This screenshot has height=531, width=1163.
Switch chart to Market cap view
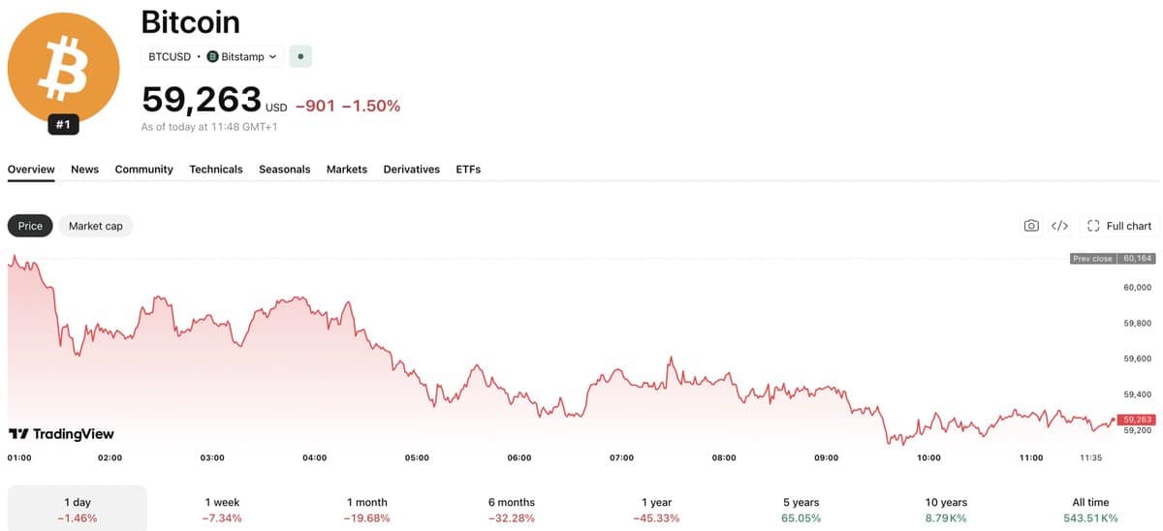96,226
